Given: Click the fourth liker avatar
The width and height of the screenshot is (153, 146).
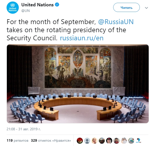Looking at the screenshot, I should (102, 140).
